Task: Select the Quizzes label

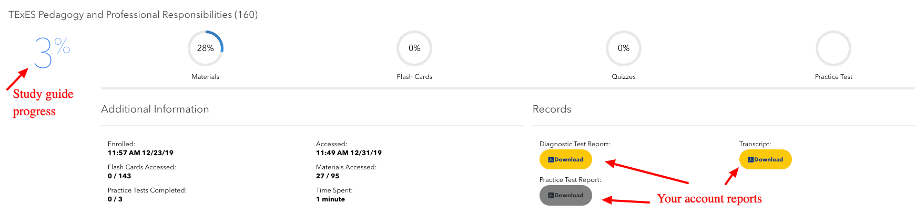Action: point(624,77)
